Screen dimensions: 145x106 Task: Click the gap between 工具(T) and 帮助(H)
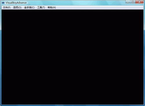46,8
